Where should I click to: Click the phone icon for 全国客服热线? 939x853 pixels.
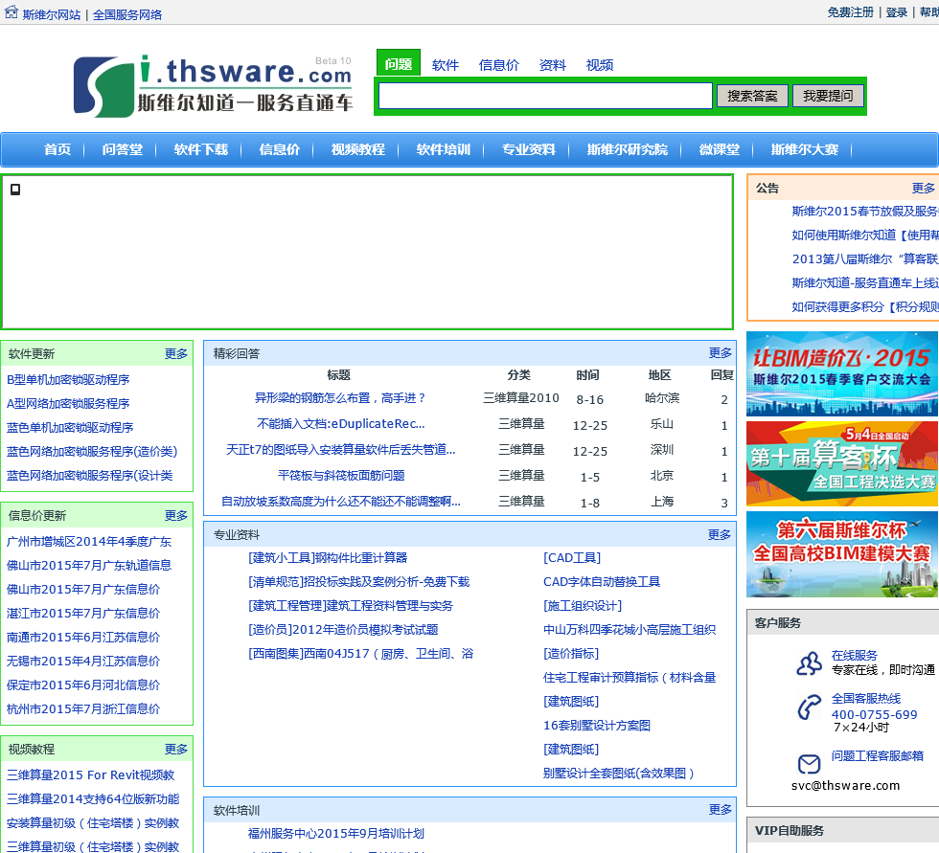809,707
